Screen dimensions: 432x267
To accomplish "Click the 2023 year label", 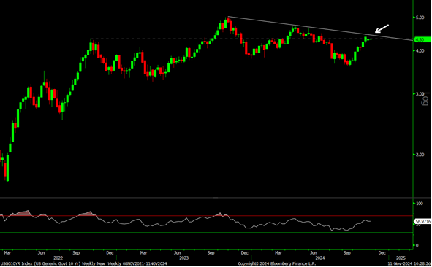I will click(x=183, y=258).
